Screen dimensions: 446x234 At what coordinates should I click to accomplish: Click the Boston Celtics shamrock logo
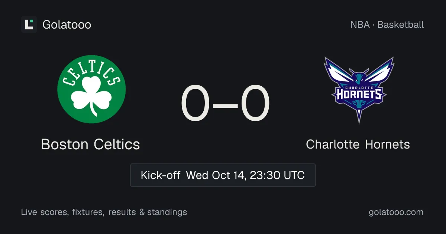point(91,89)
